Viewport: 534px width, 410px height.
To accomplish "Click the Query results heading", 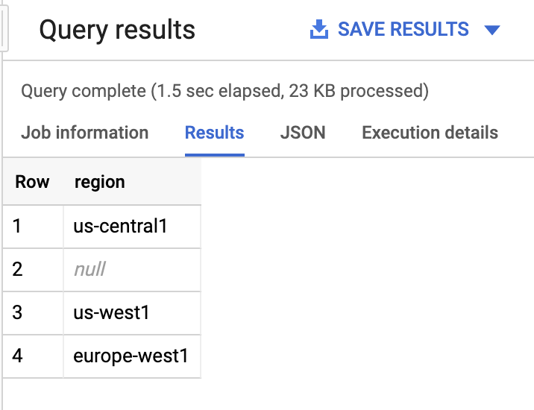I will 117,30.
